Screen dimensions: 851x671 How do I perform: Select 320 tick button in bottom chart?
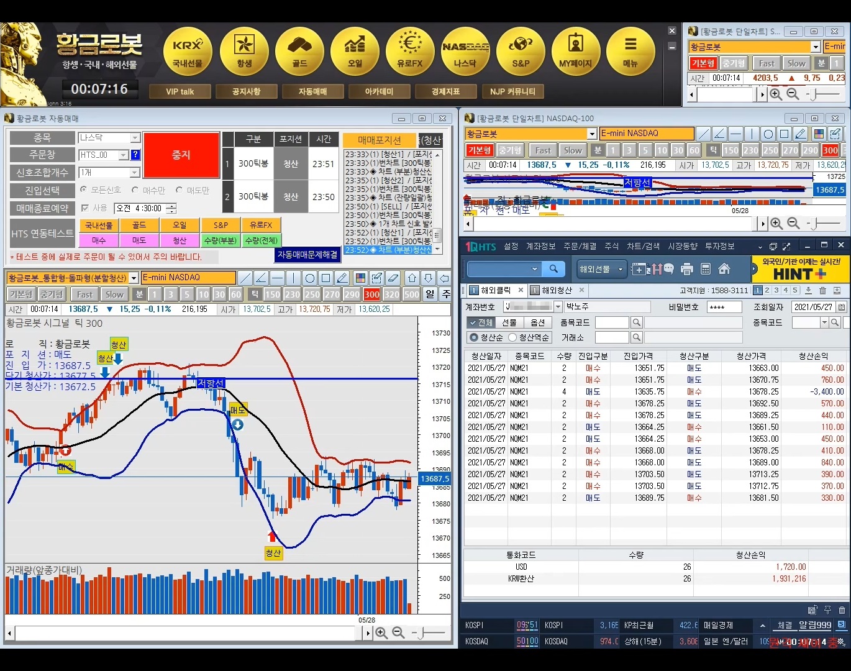pyautogui.click(x=392, y=294)
